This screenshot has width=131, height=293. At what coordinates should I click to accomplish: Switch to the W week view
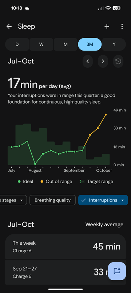[41, 44]
